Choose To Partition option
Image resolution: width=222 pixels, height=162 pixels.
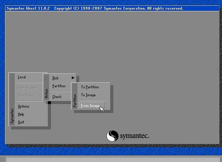pos(90,87)
